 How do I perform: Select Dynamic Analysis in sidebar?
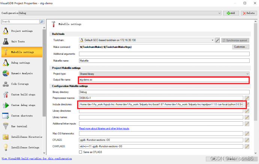click(x=22, y=73)
